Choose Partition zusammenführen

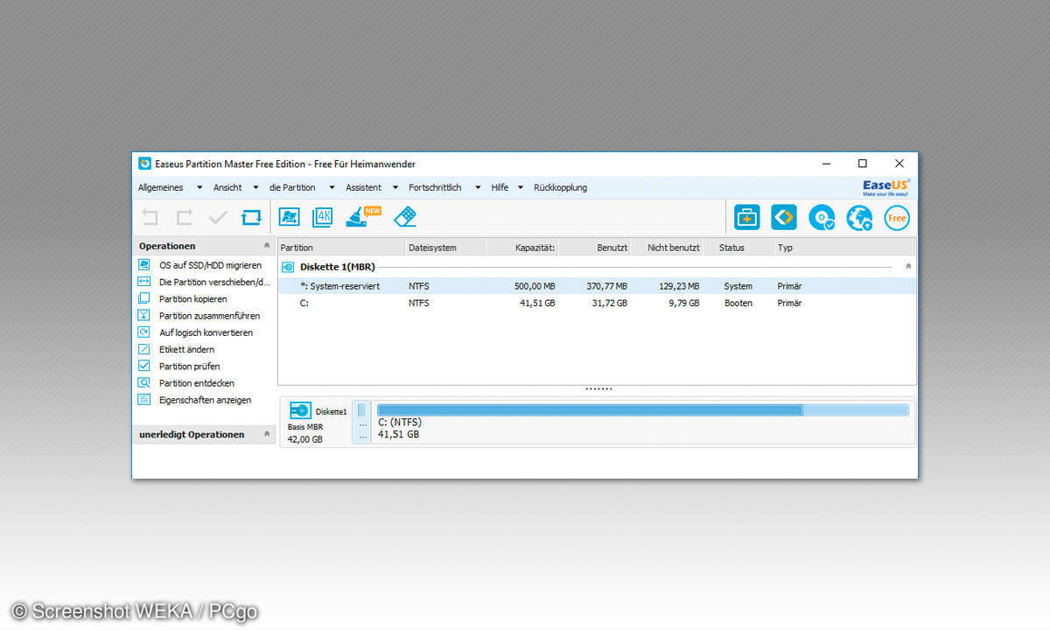pos(209,316)
